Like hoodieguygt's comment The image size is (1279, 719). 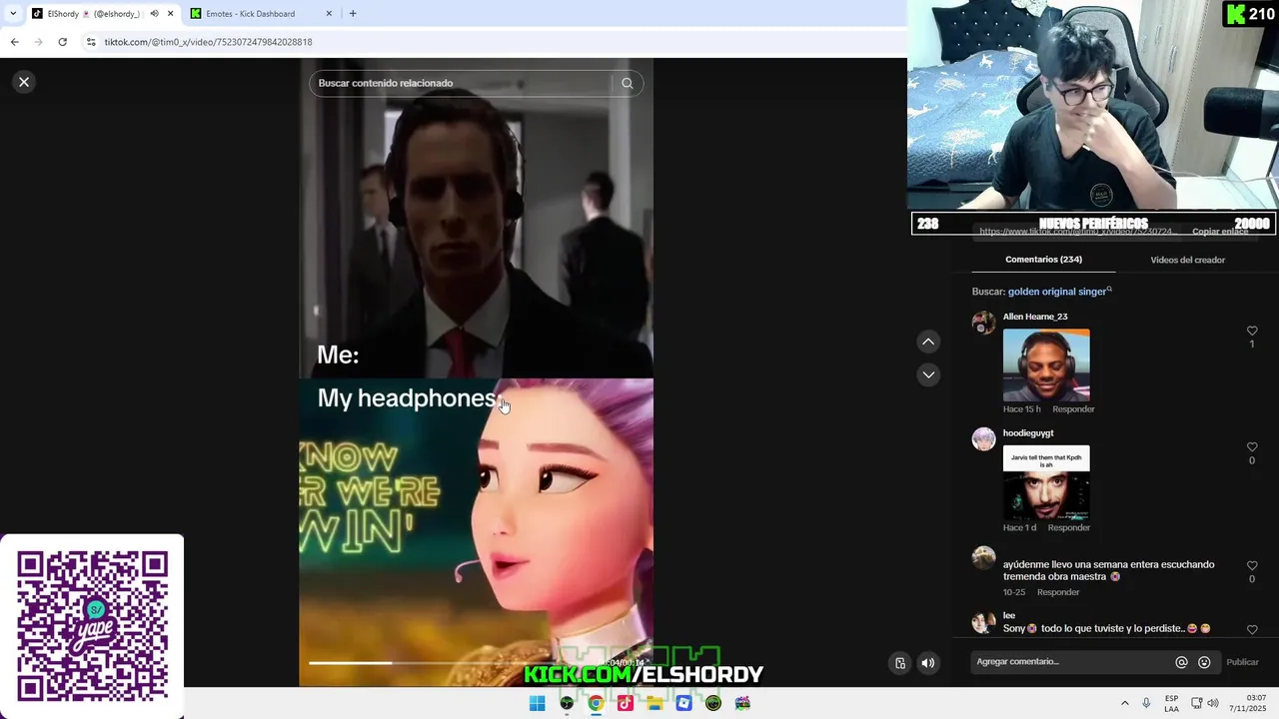1252,447
